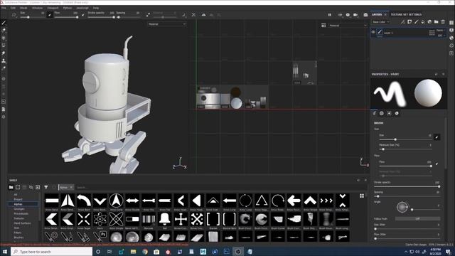
Task: Toggle size pen pressure icon in top toolbar
Action: [50, 14]
